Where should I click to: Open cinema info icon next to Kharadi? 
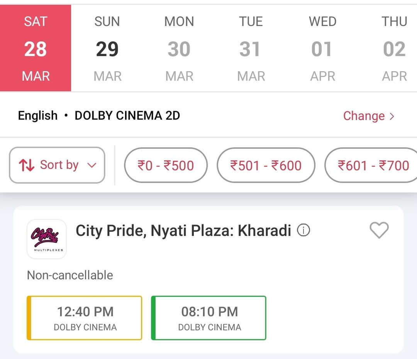[303, 231]
